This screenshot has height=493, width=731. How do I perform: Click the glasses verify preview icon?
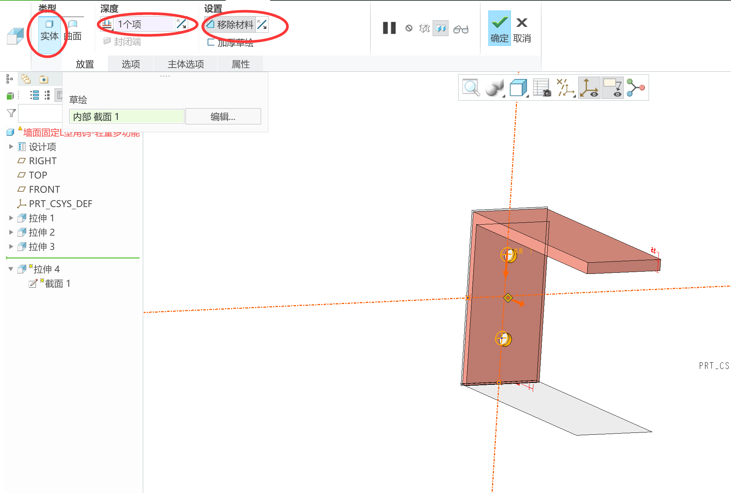(460, 29)
